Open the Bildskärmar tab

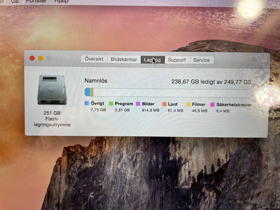click(124, 60)
